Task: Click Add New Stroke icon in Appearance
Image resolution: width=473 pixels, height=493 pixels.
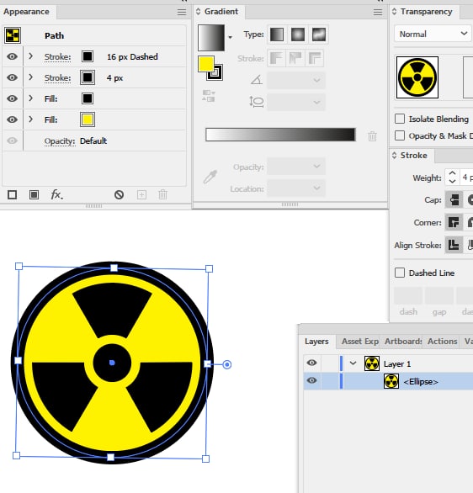Action: point(13,195)
